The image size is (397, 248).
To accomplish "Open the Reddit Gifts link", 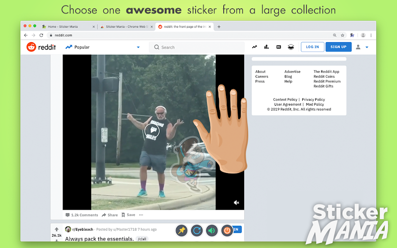I will [324, 86].
